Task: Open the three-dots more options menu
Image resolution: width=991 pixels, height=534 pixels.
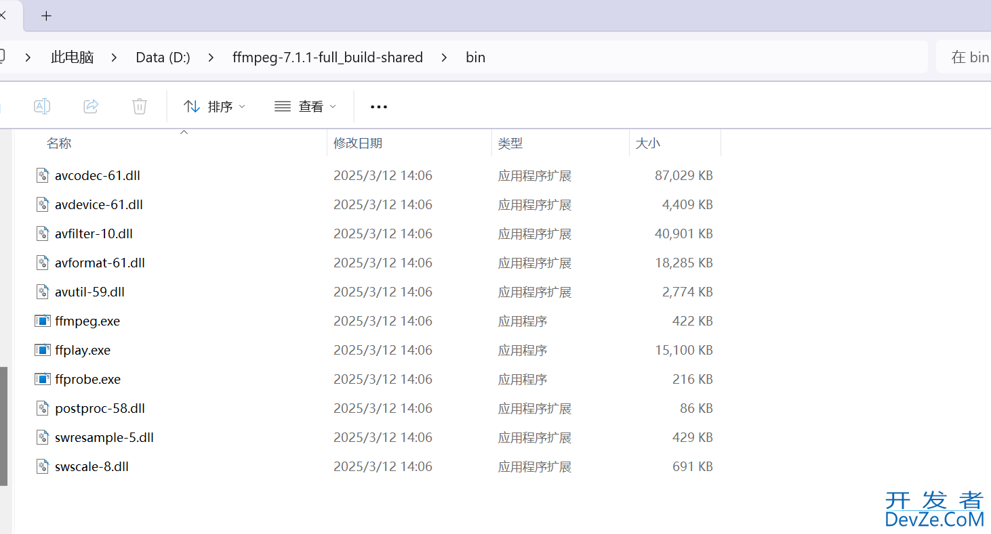Action: (x=379, y=107)
